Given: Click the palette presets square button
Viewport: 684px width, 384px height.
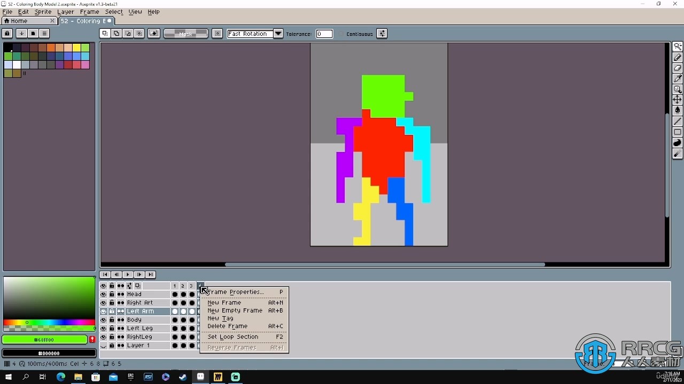Looking at the screenshot, I should 33,33.
